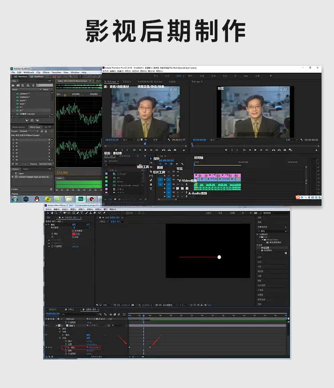
Task: Switch to the Media Browser tab in Audition
Action: click(x=19, y=127)
